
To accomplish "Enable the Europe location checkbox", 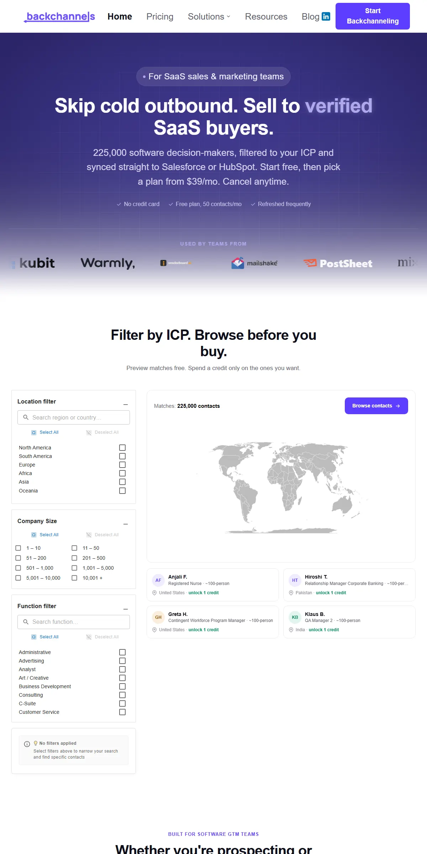I will pyautogui.click(x=122, y=465).
